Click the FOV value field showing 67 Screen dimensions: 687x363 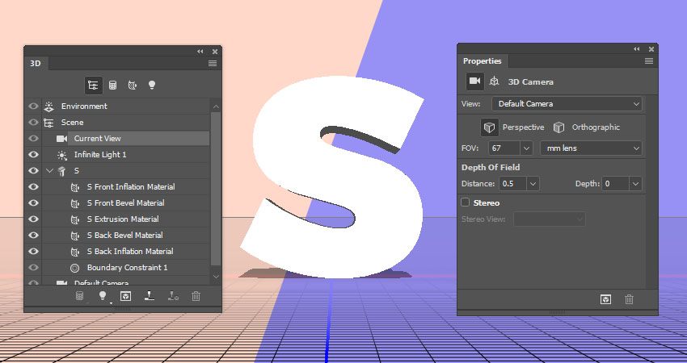504,148
